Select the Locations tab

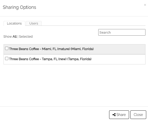tap(14, 23)
